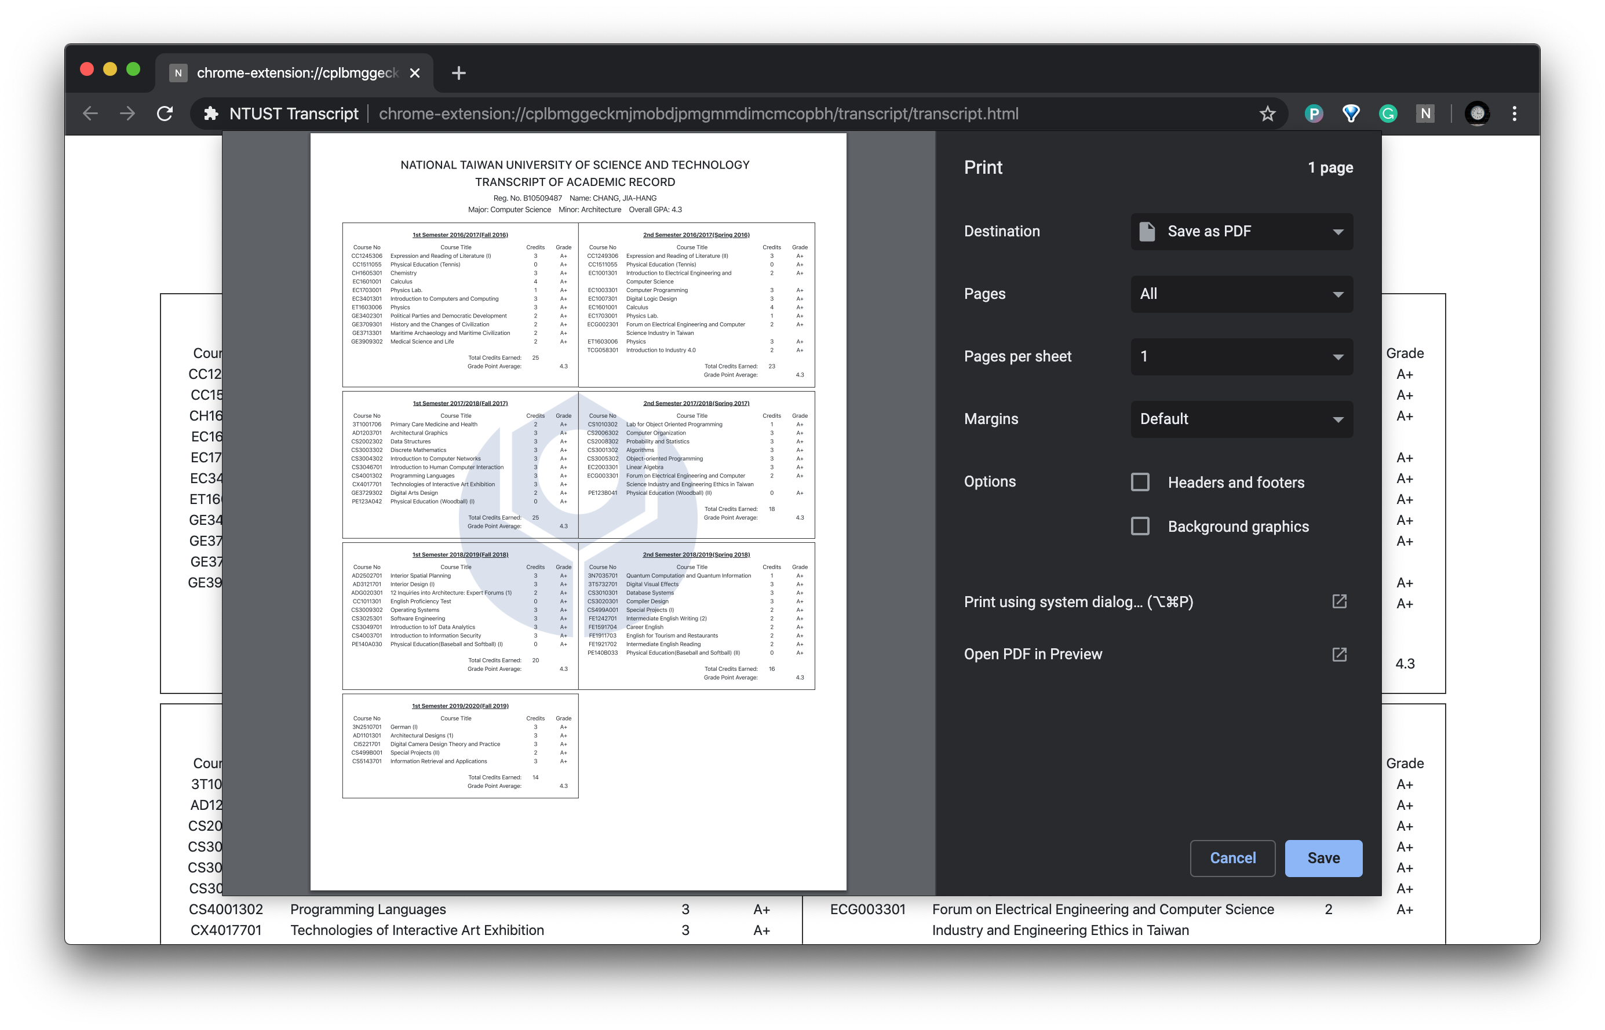Open Chrome three-dot menu

[1515, 114]
